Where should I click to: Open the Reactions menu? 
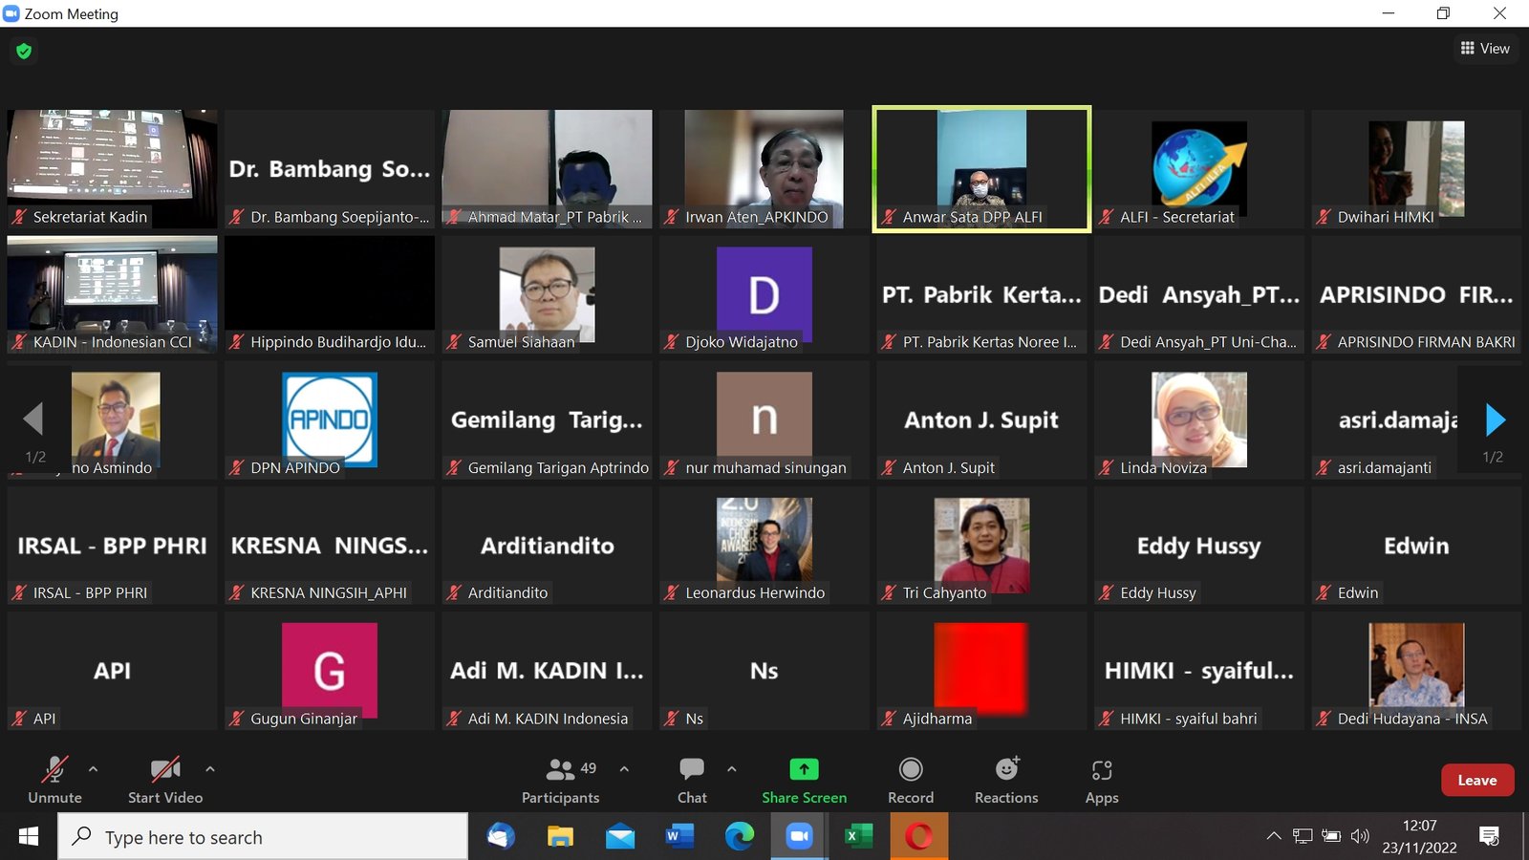[1006, 780]
